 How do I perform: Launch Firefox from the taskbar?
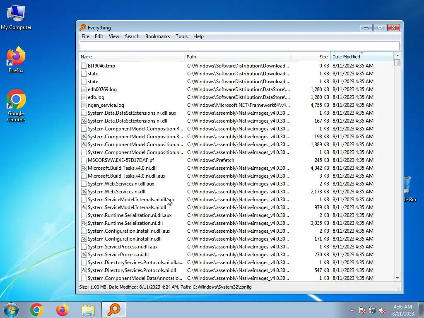pyautogui.click(x=62, y=310)
